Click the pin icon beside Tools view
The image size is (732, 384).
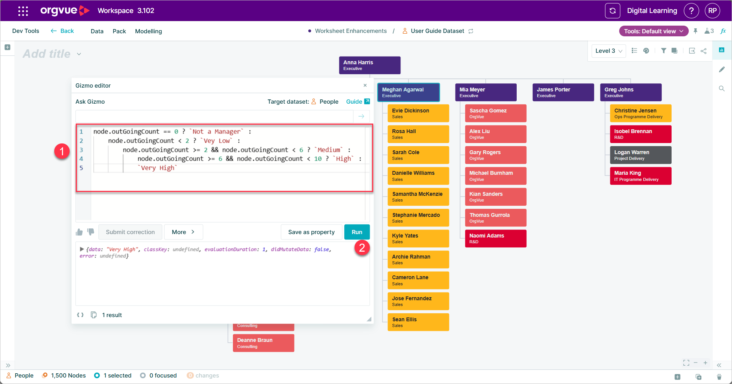pos(695,31)
